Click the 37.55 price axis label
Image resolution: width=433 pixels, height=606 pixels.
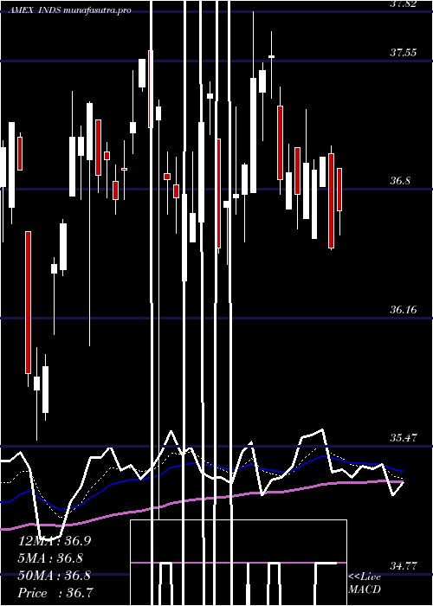404,53
